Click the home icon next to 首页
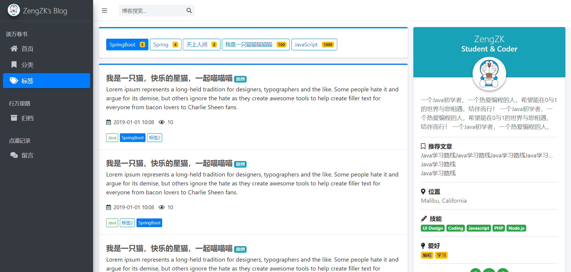The image size is (571, 272). 14,49
